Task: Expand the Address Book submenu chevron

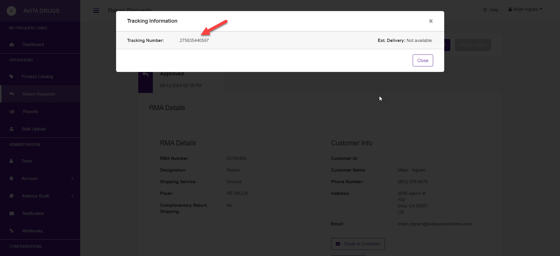Action: click(x=72, y=196)
